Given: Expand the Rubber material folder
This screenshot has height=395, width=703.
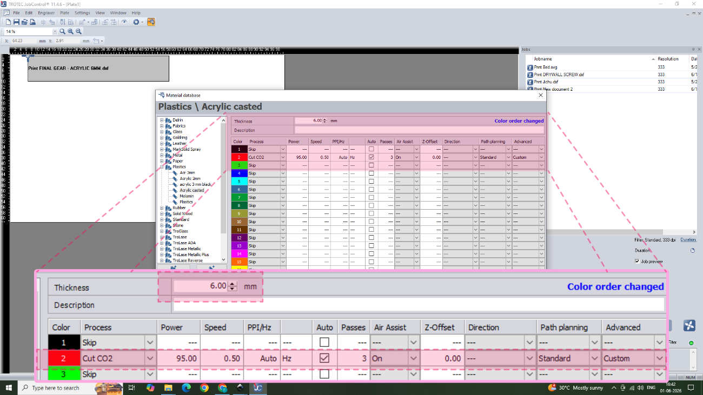Looking at the screenshot, I should coord(162,207).
